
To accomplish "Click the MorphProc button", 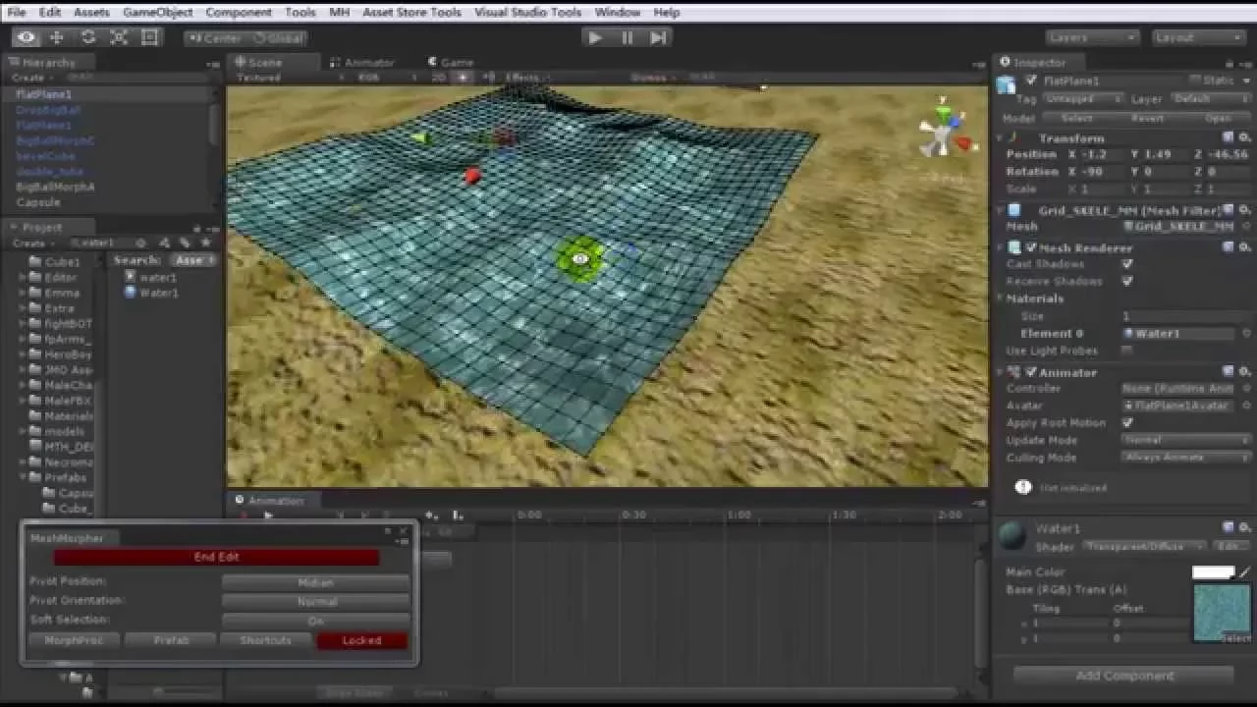I will [x=75, y=640].
